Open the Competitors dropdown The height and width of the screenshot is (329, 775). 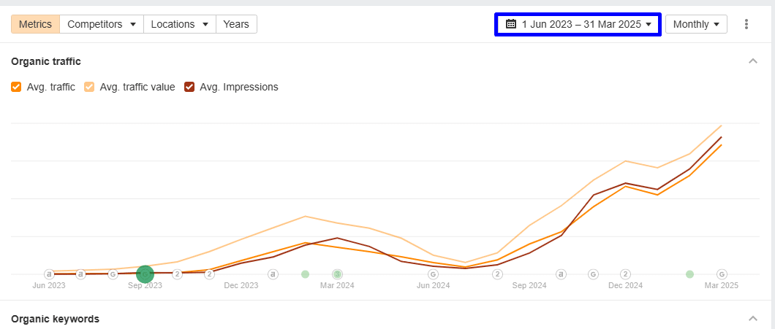pyautogui.click(x=102, y=24)
